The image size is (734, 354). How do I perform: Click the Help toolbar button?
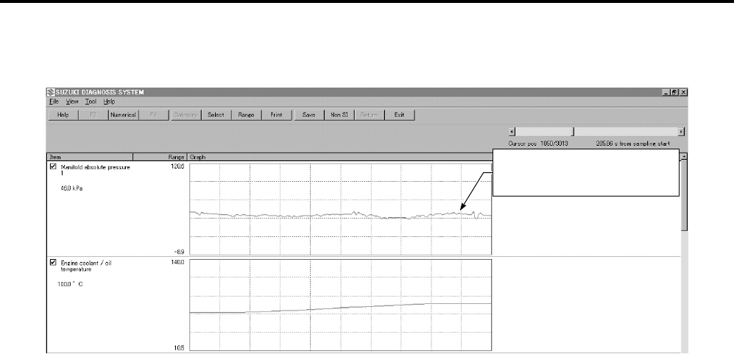pyautogui.click(x=63, y=116)
